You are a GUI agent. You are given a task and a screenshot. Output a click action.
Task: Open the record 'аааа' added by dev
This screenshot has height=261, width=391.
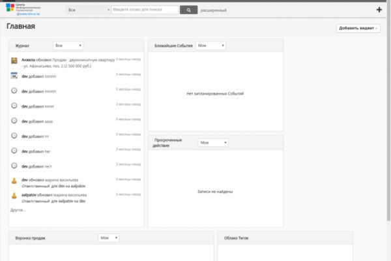coord(49,121)
